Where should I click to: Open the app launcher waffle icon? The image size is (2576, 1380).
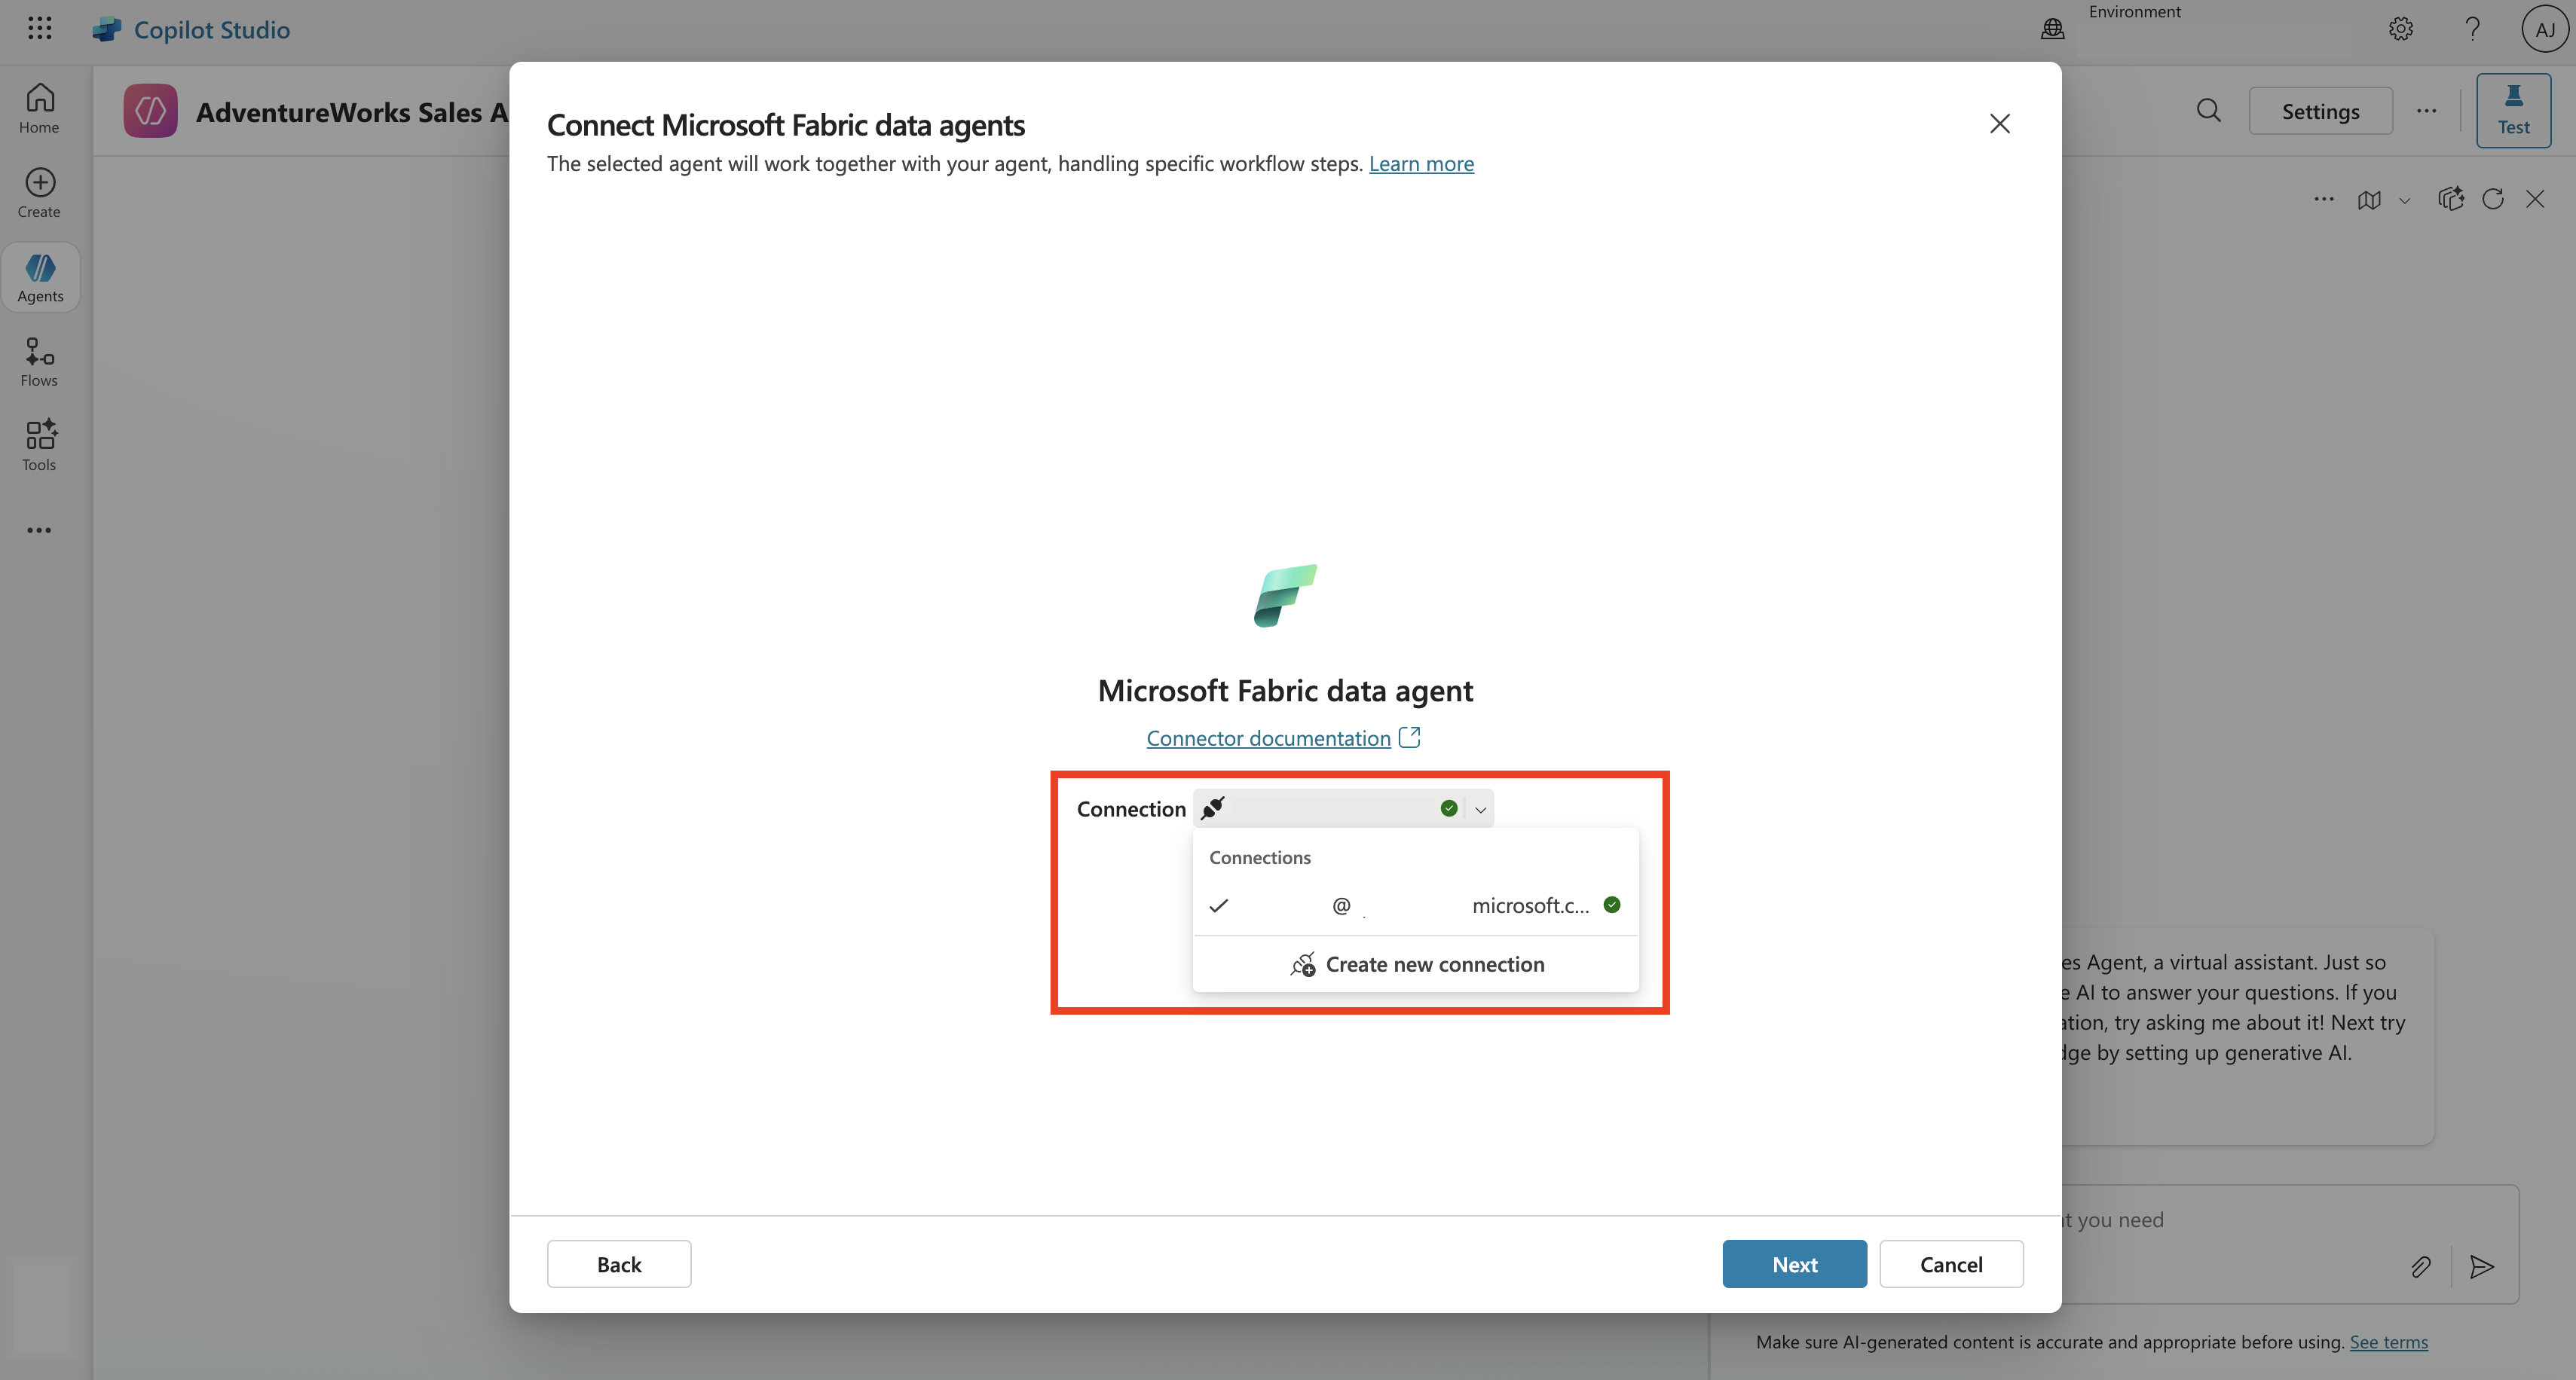[39, 28]
